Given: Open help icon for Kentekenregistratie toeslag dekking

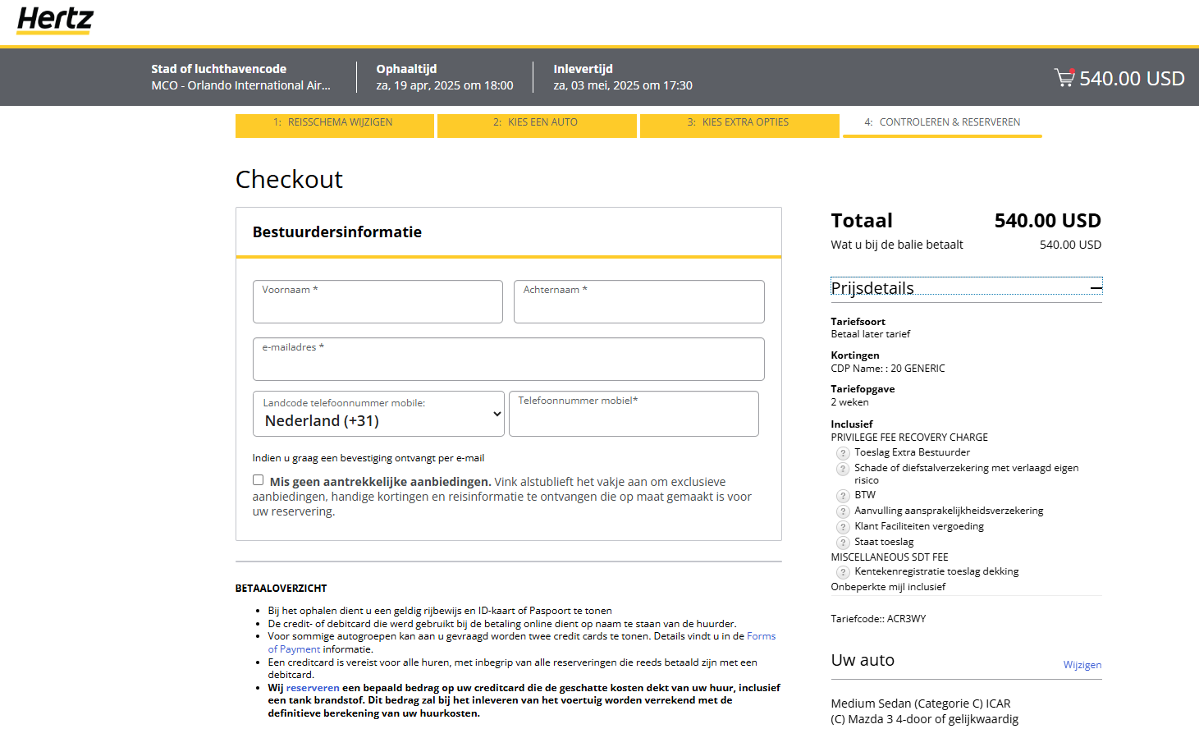Looking at the screenshot, I should [843, 572].
